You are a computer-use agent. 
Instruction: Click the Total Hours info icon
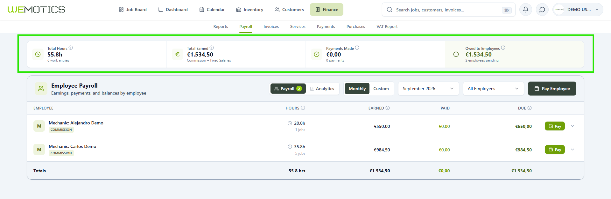pos(71,48)
